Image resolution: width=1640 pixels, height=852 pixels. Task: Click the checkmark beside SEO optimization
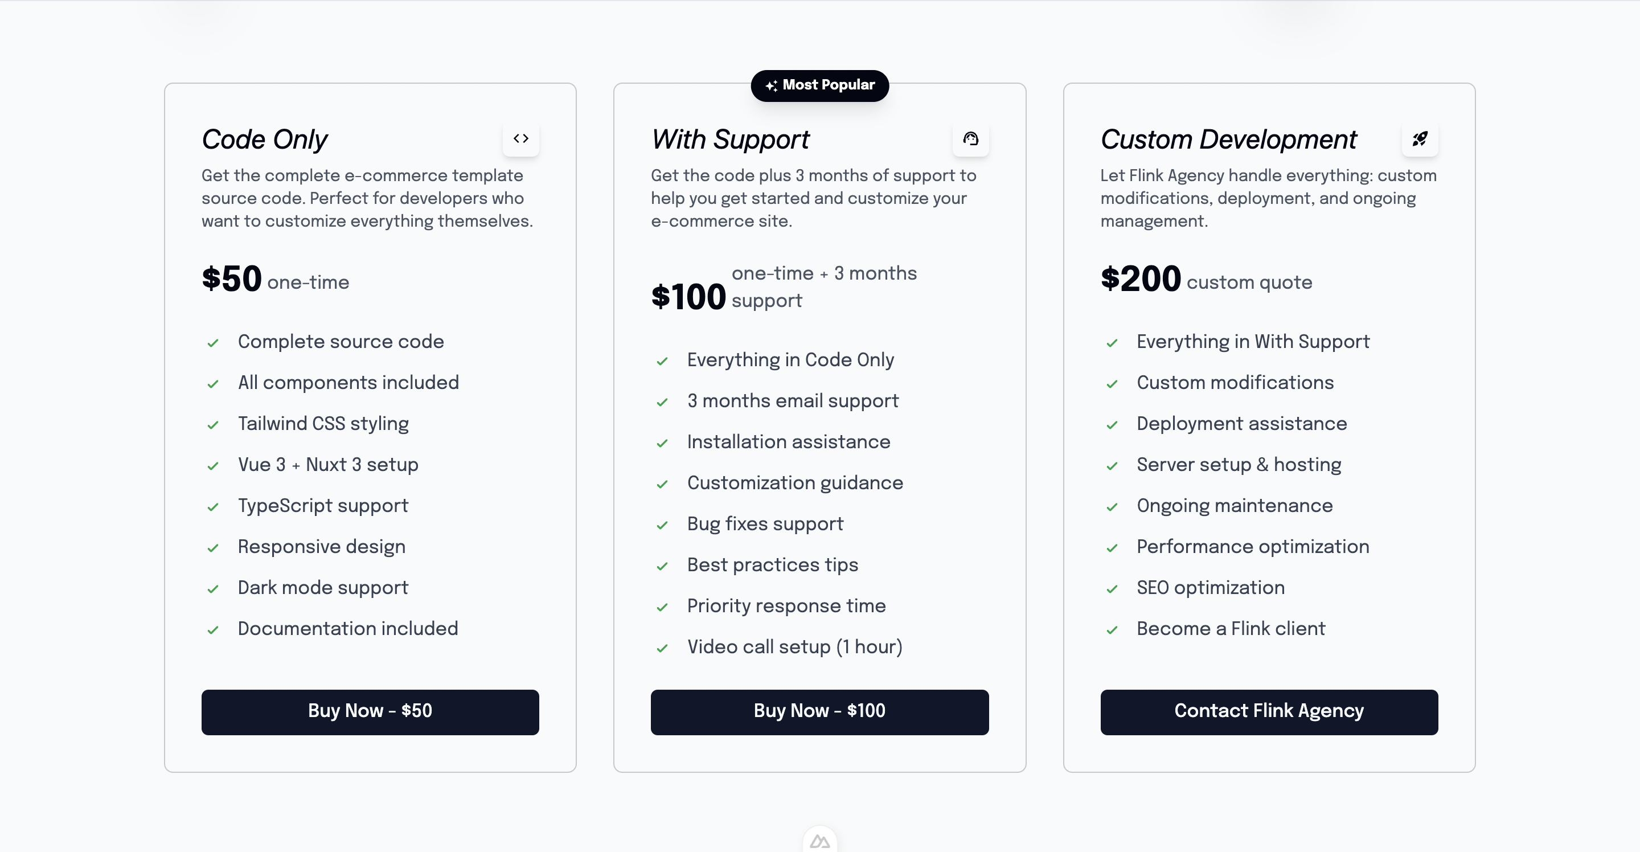pyautogui.click(x=1112, y=589)
